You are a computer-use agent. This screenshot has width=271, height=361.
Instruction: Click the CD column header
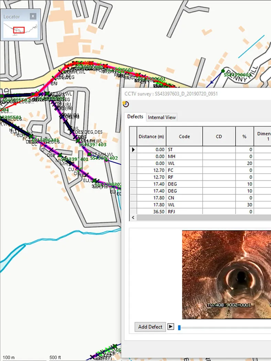tap(219, 136)
